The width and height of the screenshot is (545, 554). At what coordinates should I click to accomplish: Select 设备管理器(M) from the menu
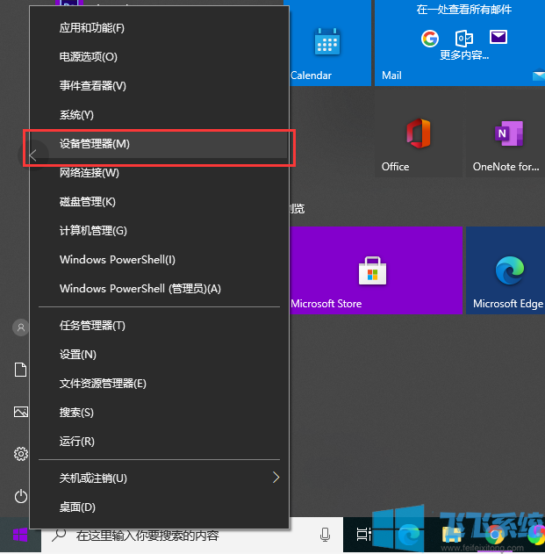pos(95,143)
